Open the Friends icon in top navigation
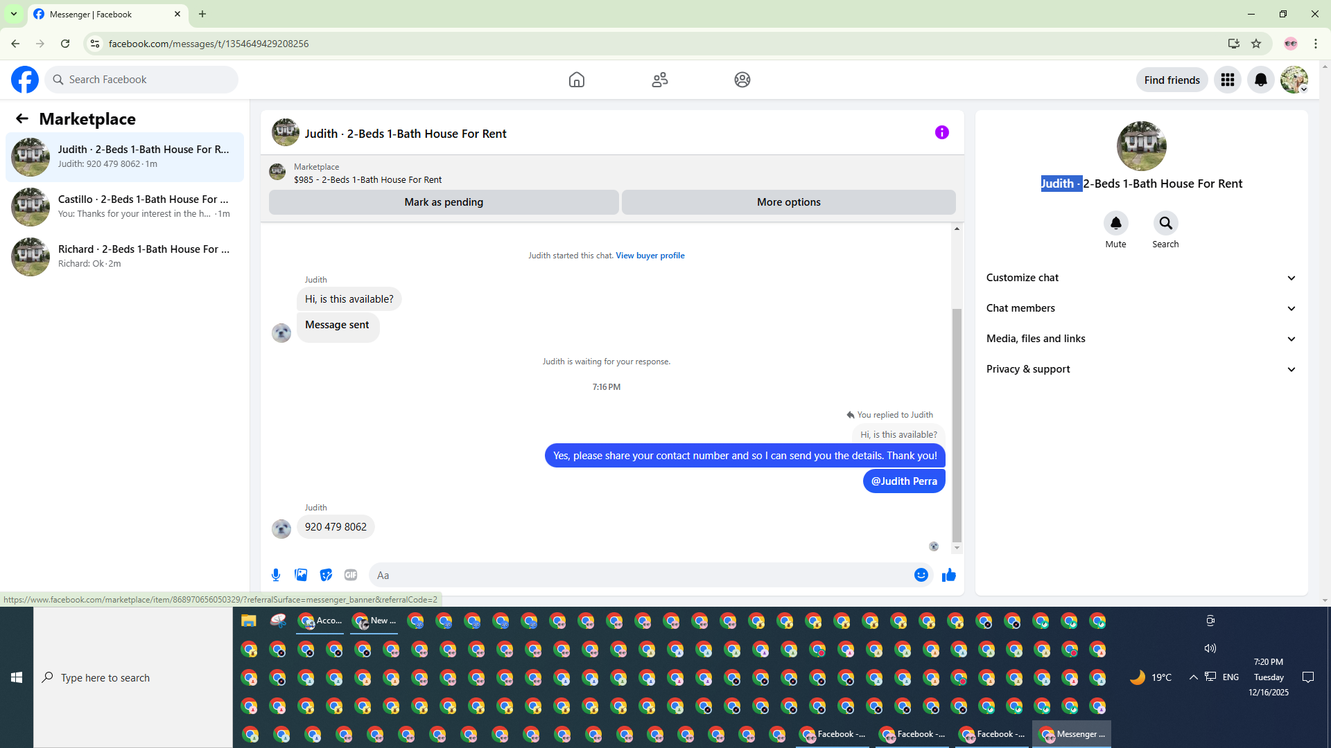 click(659, 80)
